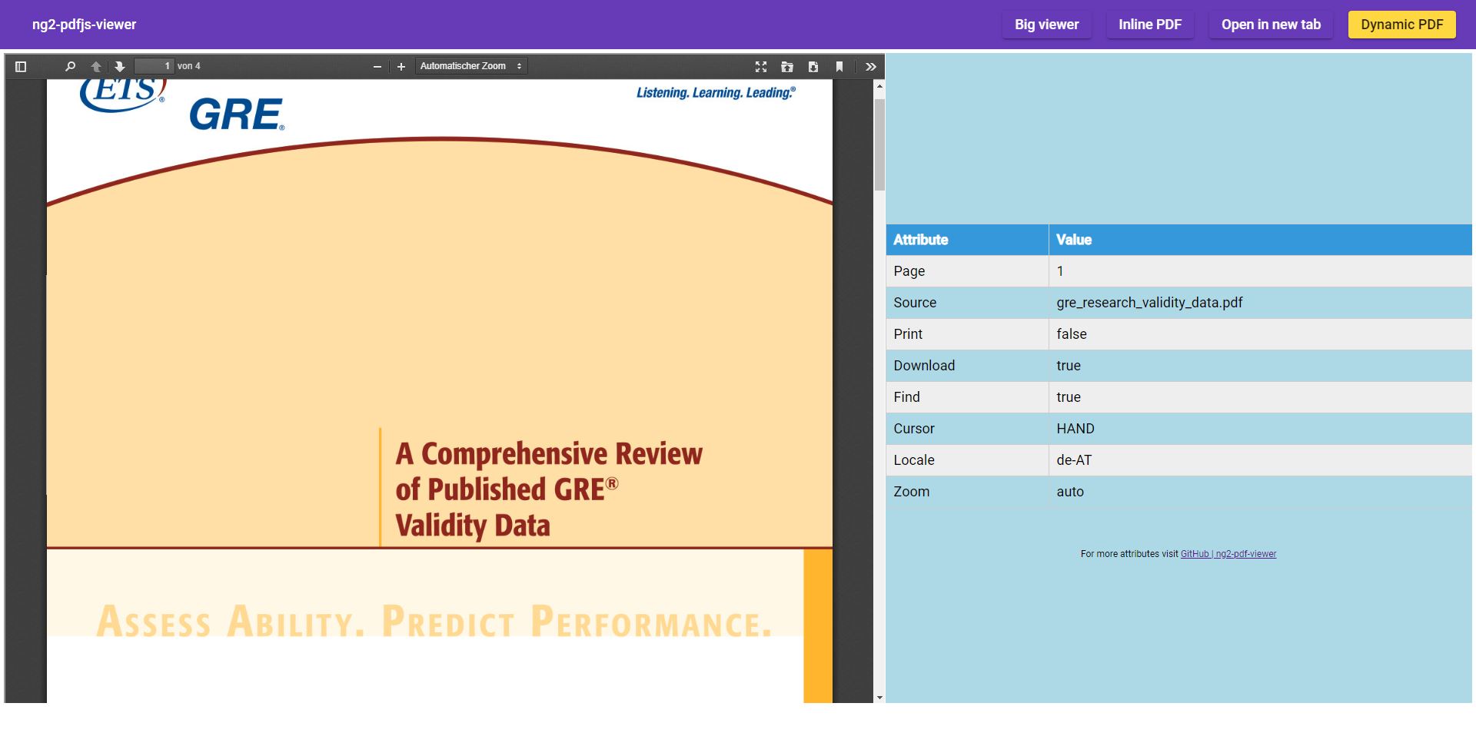Click the PDF scrollbar up arrow
The width and height of the screenshot is (1476, 733).
(x=879, y=86)
